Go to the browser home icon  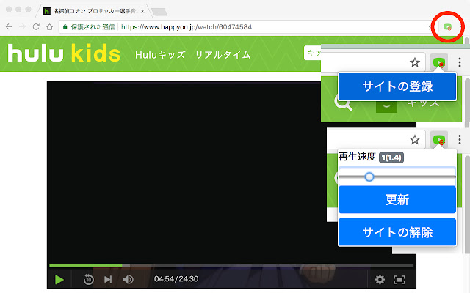pos(50,27)
